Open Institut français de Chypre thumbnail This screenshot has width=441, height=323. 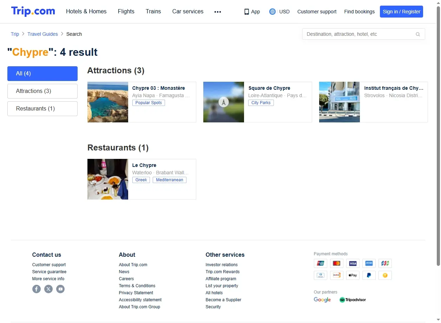point(340,102)
